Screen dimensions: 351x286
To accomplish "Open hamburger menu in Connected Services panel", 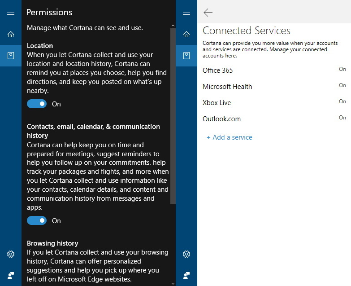I will [x=186, y=13].
